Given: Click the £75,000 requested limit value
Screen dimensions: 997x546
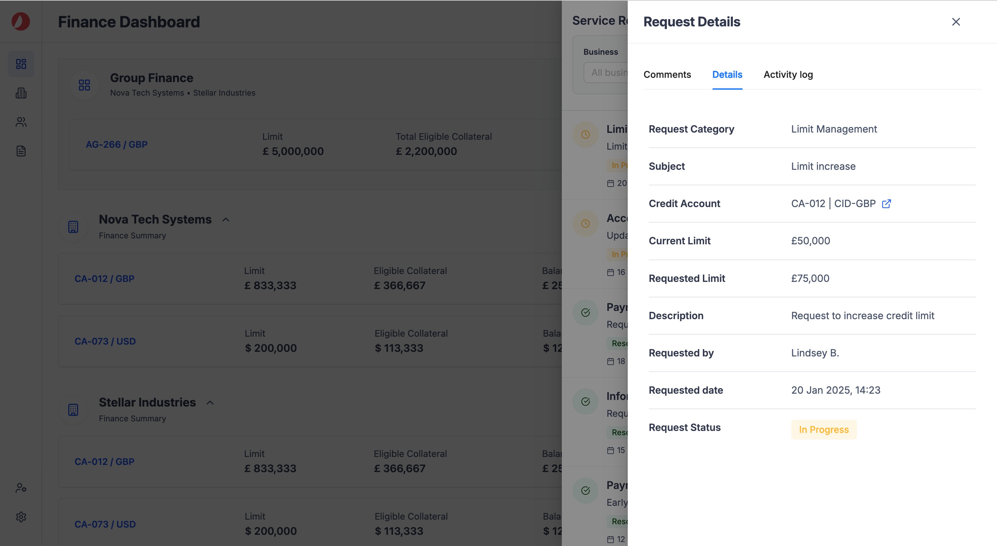Looking at the screenshot, I should pos(810,278).
